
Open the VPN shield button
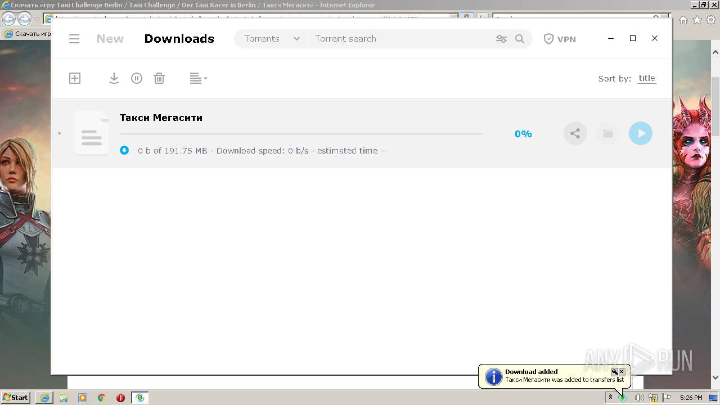coord(559,39)
